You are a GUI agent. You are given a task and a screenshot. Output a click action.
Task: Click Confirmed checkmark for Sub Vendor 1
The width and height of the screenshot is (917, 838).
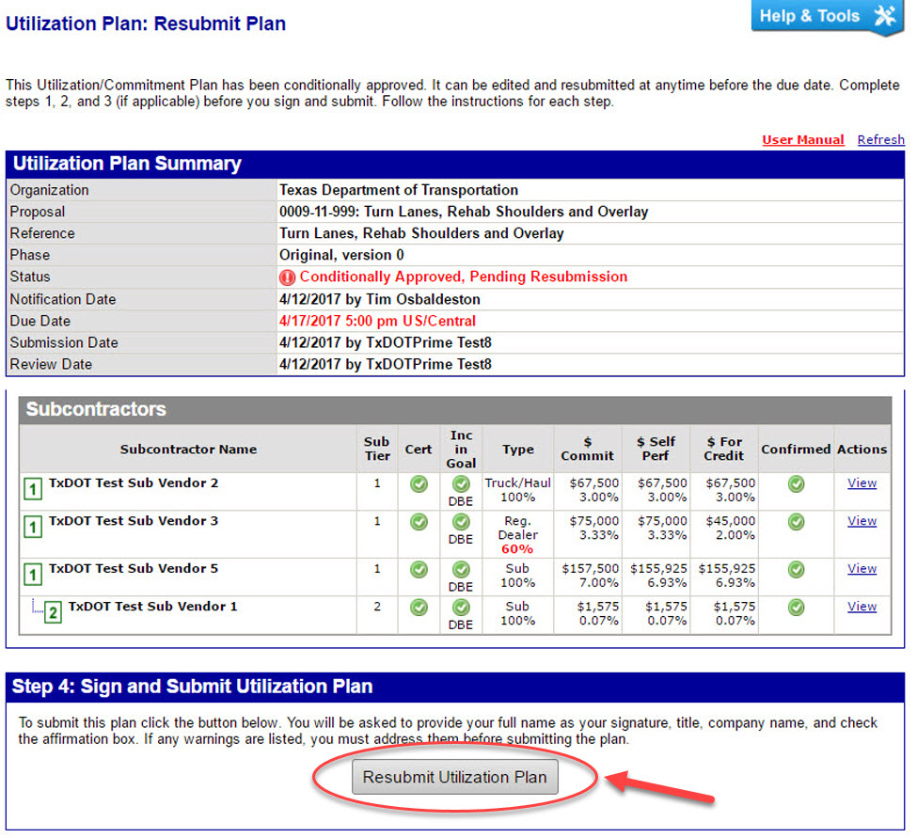coord(796,608)
